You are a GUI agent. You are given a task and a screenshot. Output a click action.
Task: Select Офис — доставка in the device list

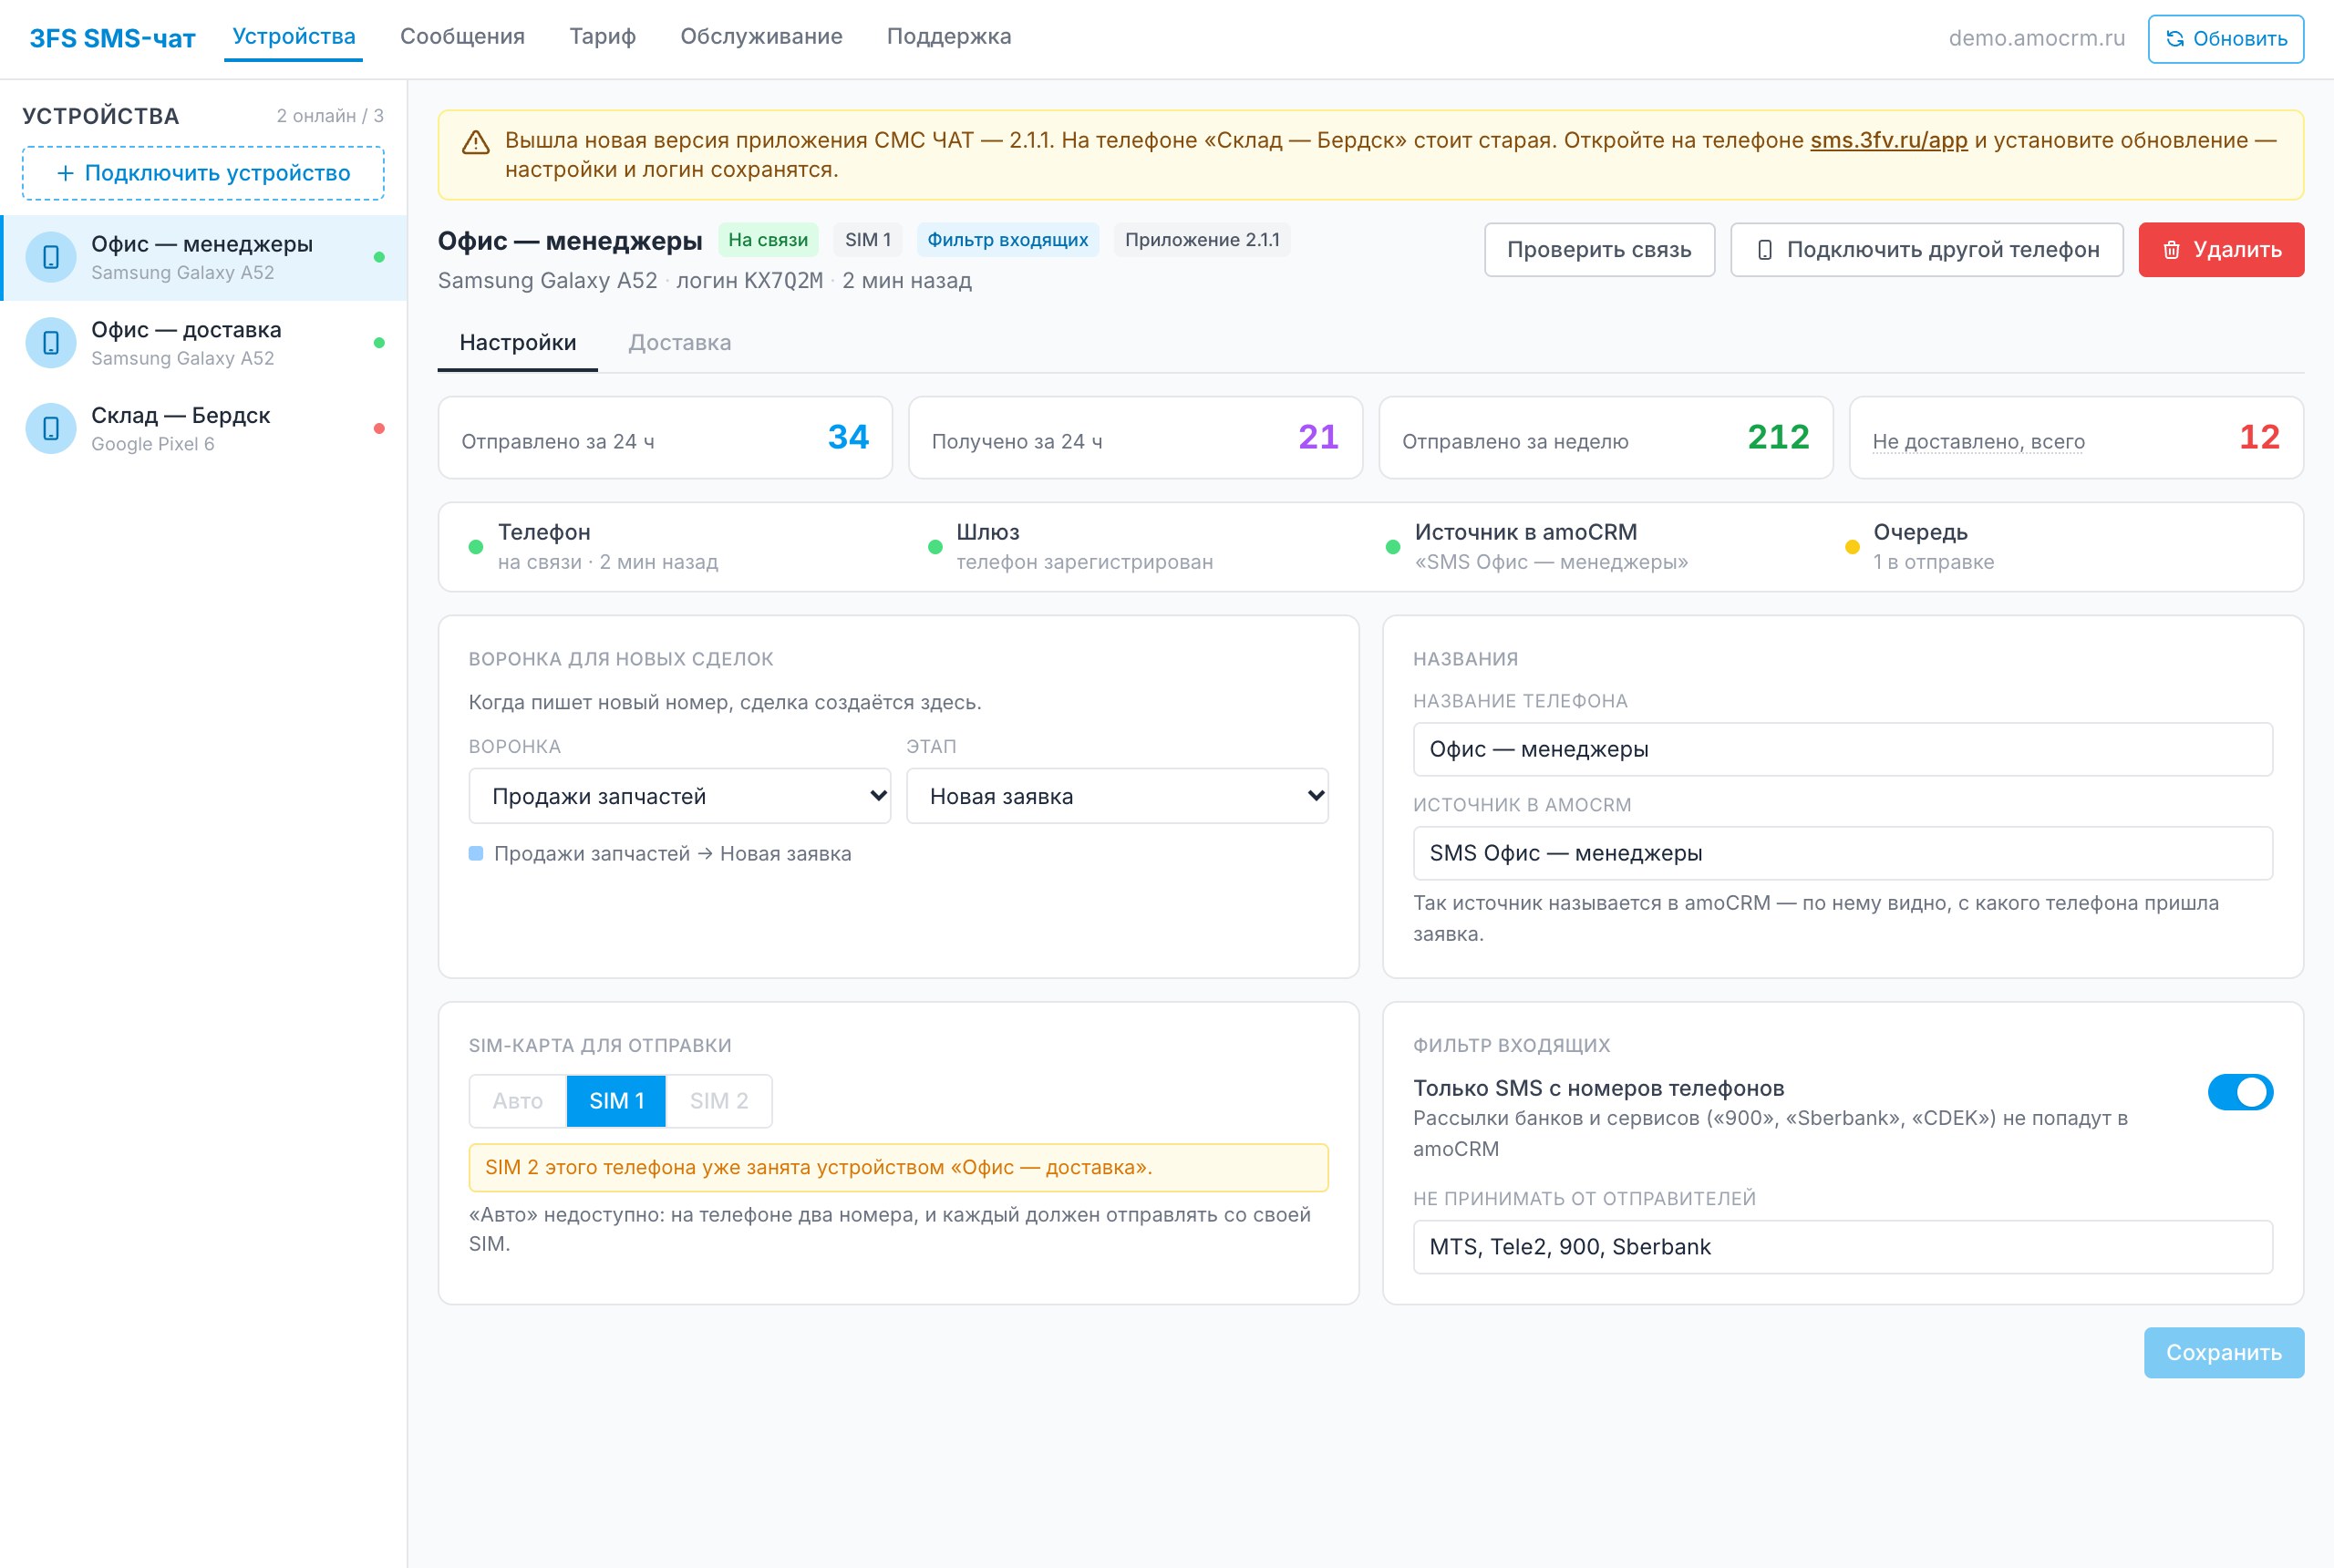(x=203, y=343)
